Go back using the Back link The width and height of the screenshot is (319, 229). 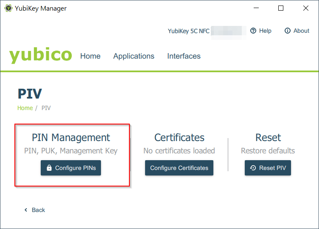(38, 210)
